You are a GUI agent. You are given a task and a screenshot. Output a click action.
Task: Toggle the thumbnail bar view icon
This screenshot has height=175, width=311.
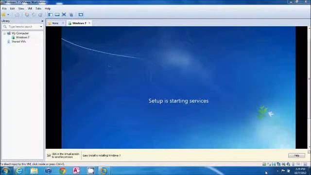point(57,15)
